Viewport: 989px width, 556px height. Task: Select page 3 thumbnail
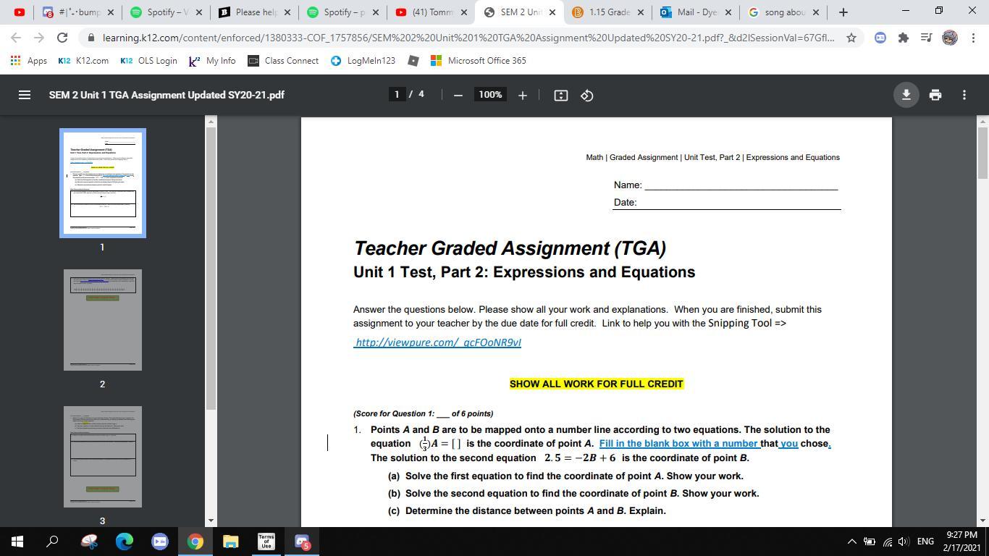click(103, 457)
